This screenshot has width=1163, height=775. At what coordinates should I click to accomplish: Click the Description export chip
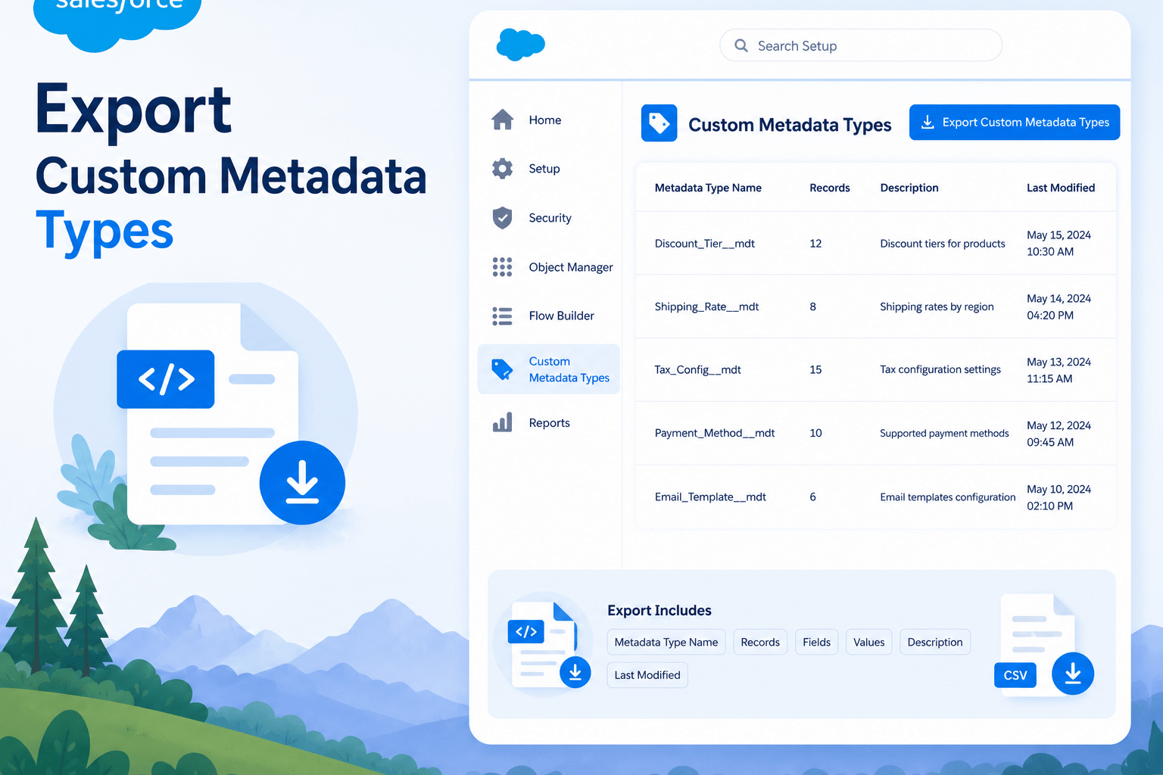(x=935, y=642)
